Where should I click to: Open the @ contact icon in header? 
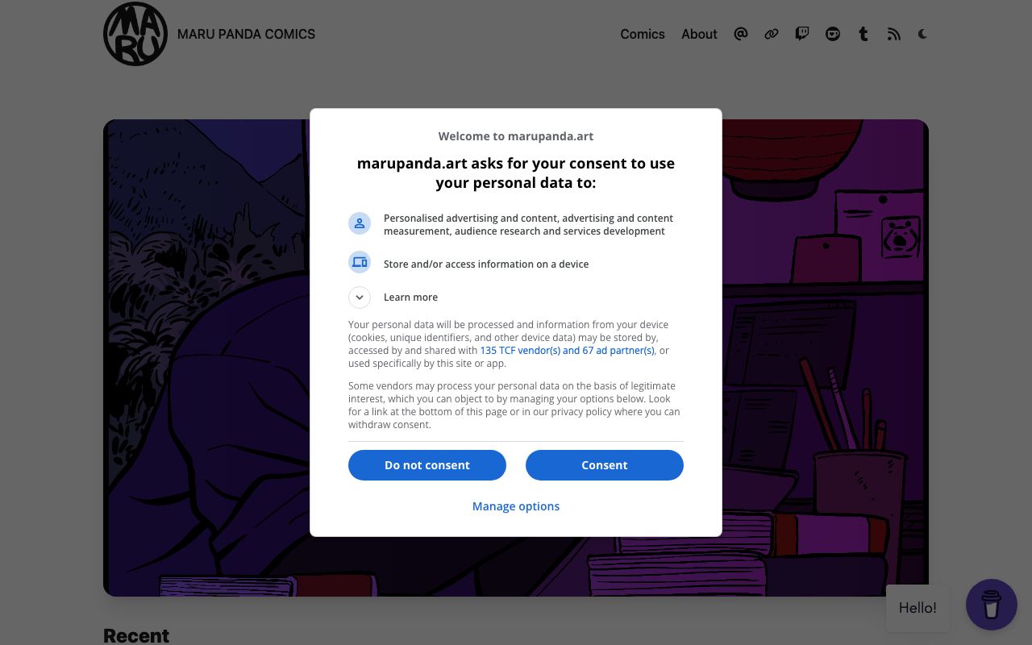pyautogui.click(x=741, y=34)
